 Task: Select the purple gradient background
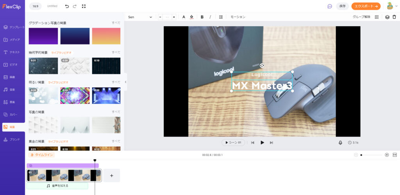(x=43, y=36)
